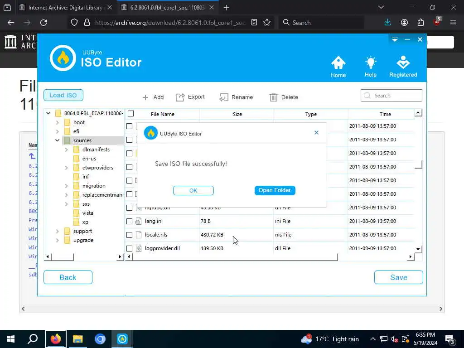464x348 pixels.
Task: Open Windows taskbar search
Action: click(33, 339)
